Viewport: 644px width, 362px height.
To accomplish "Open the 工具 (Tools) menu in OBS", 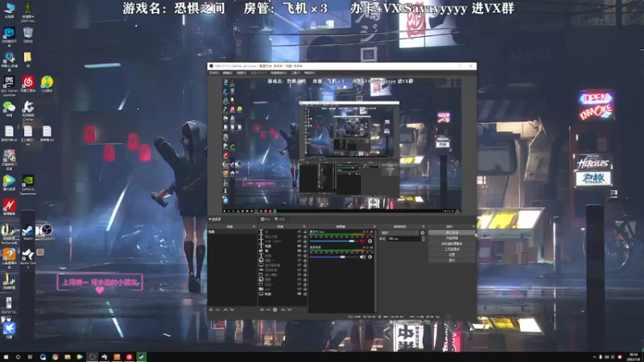I will coord(295,72).
